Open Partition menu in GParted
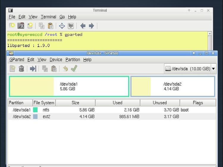 coord(73,59)
